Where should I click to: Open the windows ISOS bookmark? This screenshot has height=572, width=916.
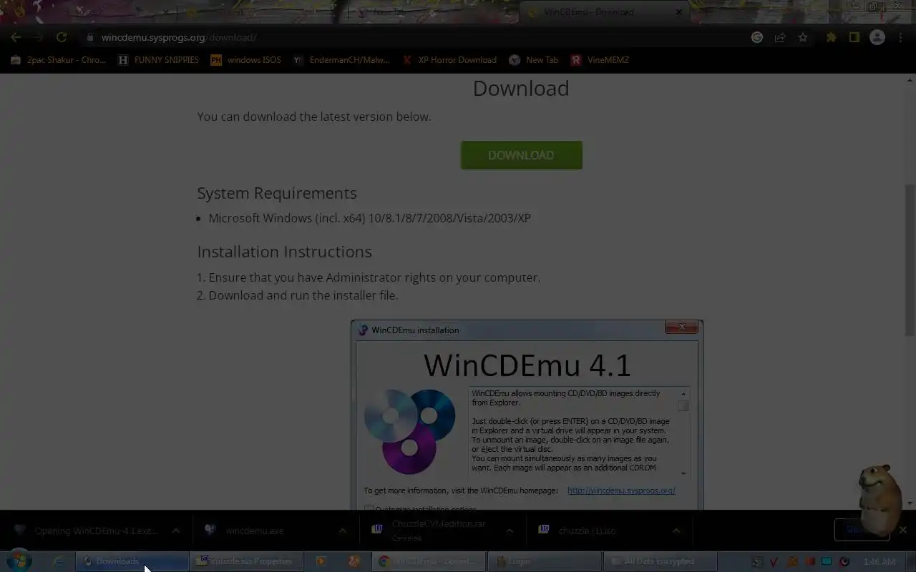(x=245, y=60)
